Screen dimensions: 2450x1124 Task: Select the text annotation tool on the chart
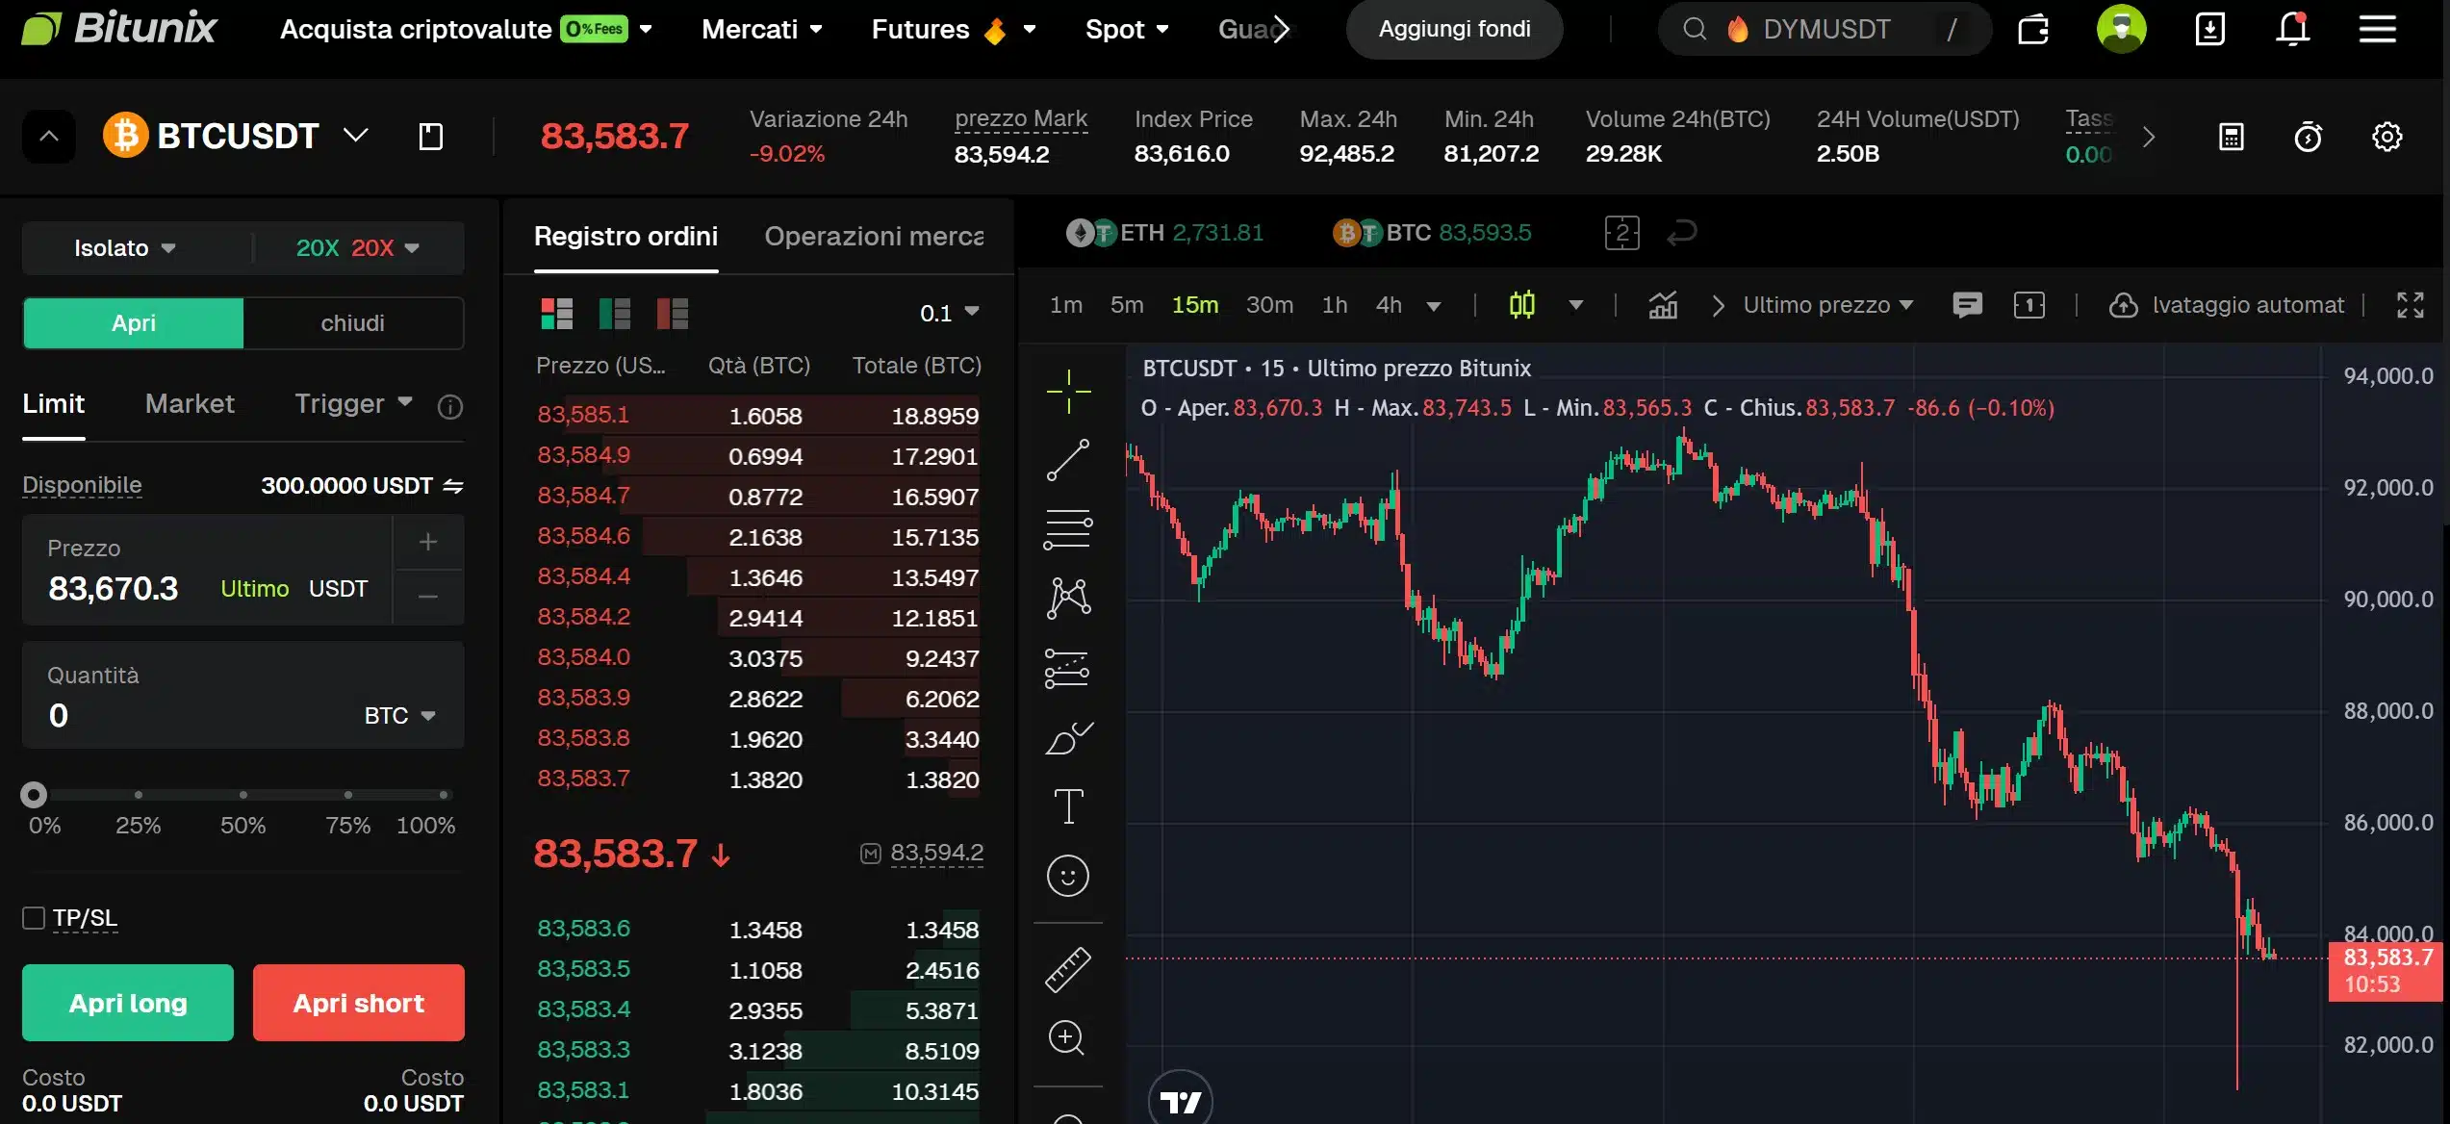(1067, 806)
